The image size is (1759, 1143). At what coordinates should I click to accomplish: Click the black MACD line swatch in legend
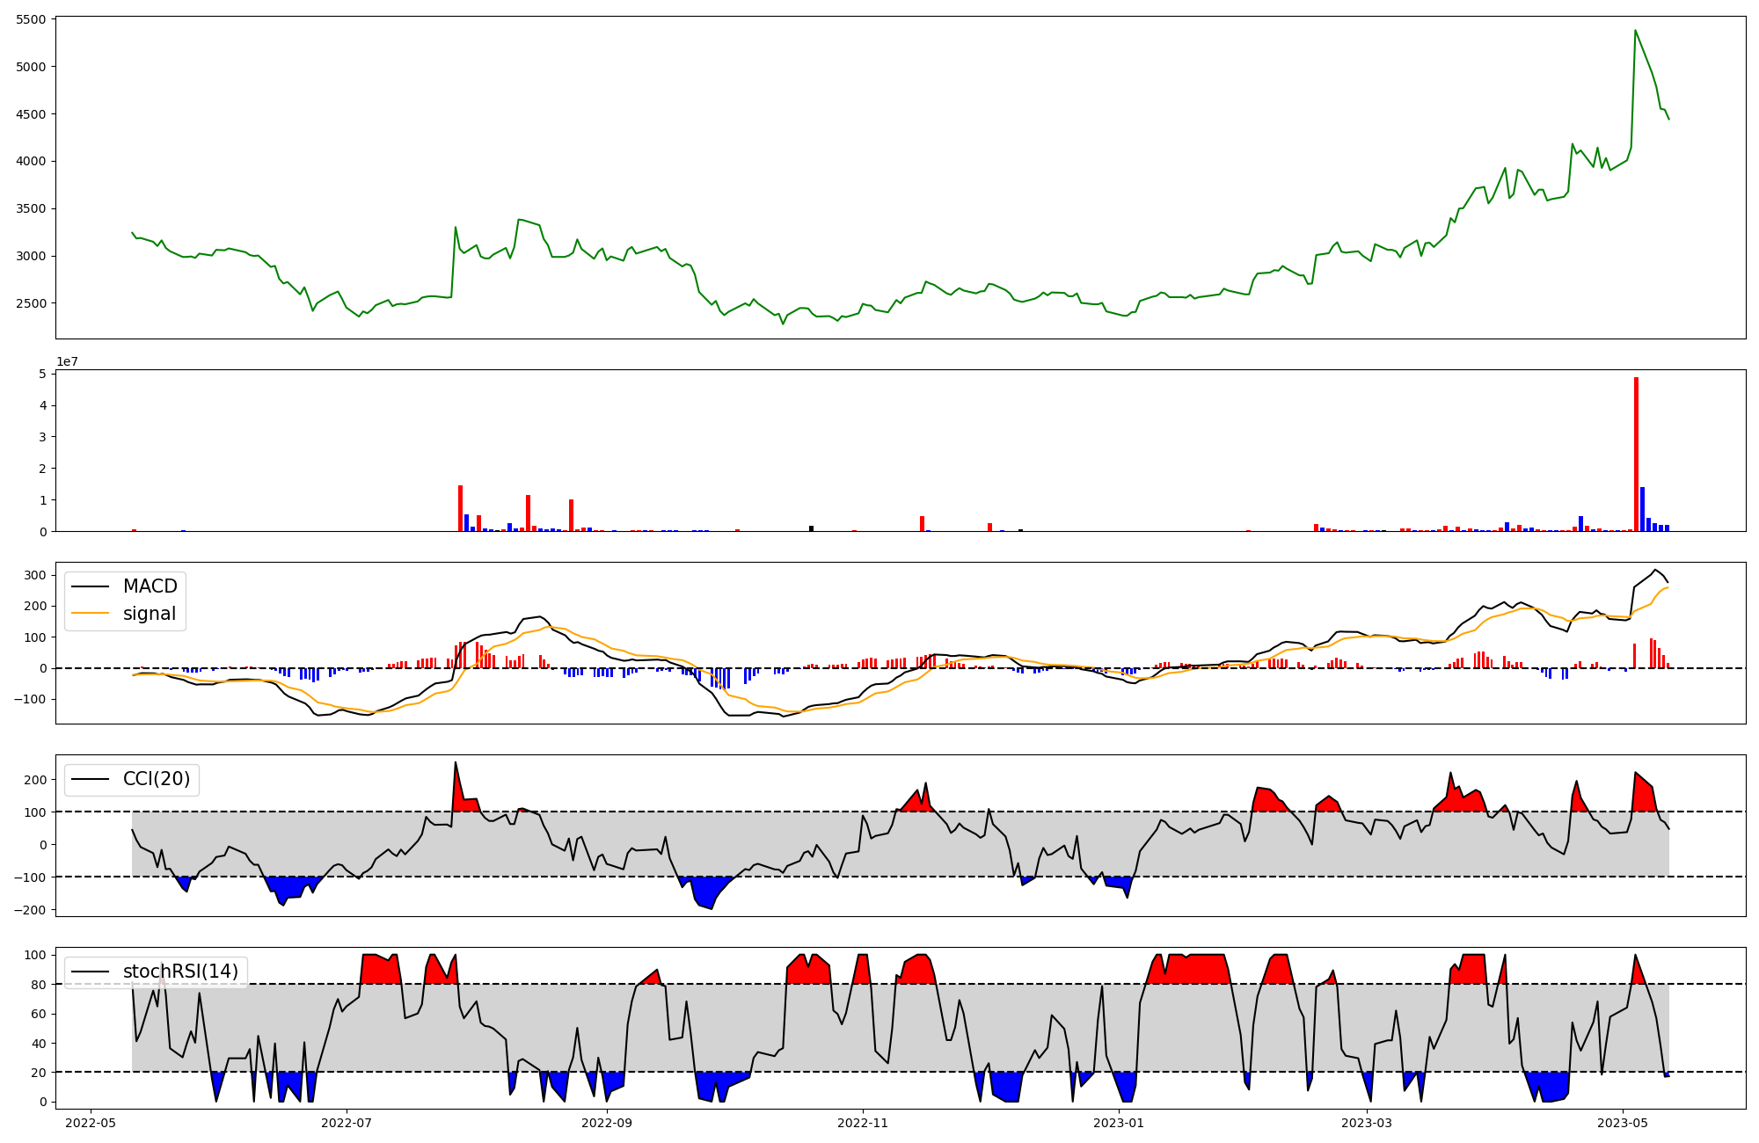[x=90, y=586]
